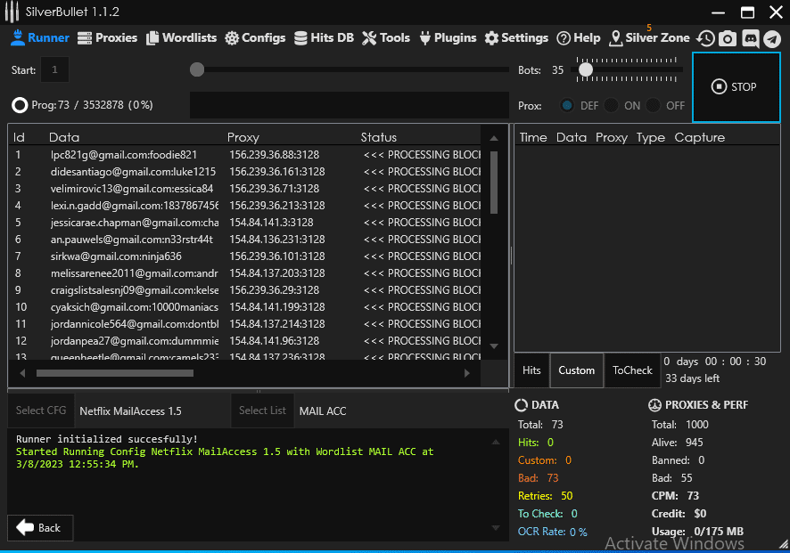Click the Bots count slider handle
790x553 pixels.
[x=586, y=69]
